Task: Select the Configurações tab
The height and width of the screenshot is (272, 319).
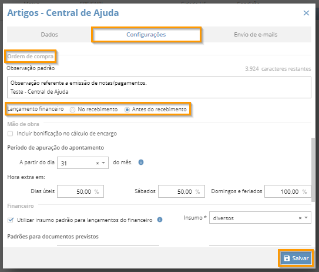Action: [x=146, y=35]
